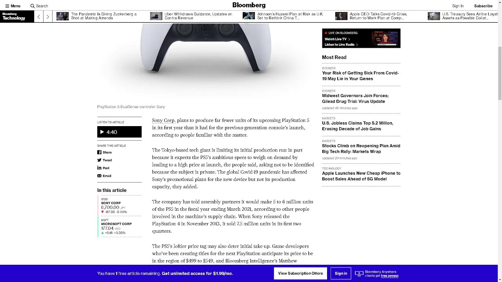This screenshot has height=282, width=502.
Task: Open 'Your Risk of Getting Sick From Covid-19' story
Action: 360,76
